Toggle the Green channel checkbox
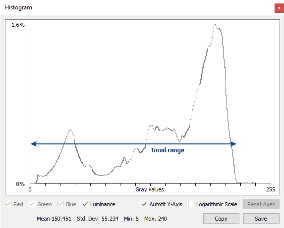The height and width of the screenshot is (228, 284). point(32,204)
